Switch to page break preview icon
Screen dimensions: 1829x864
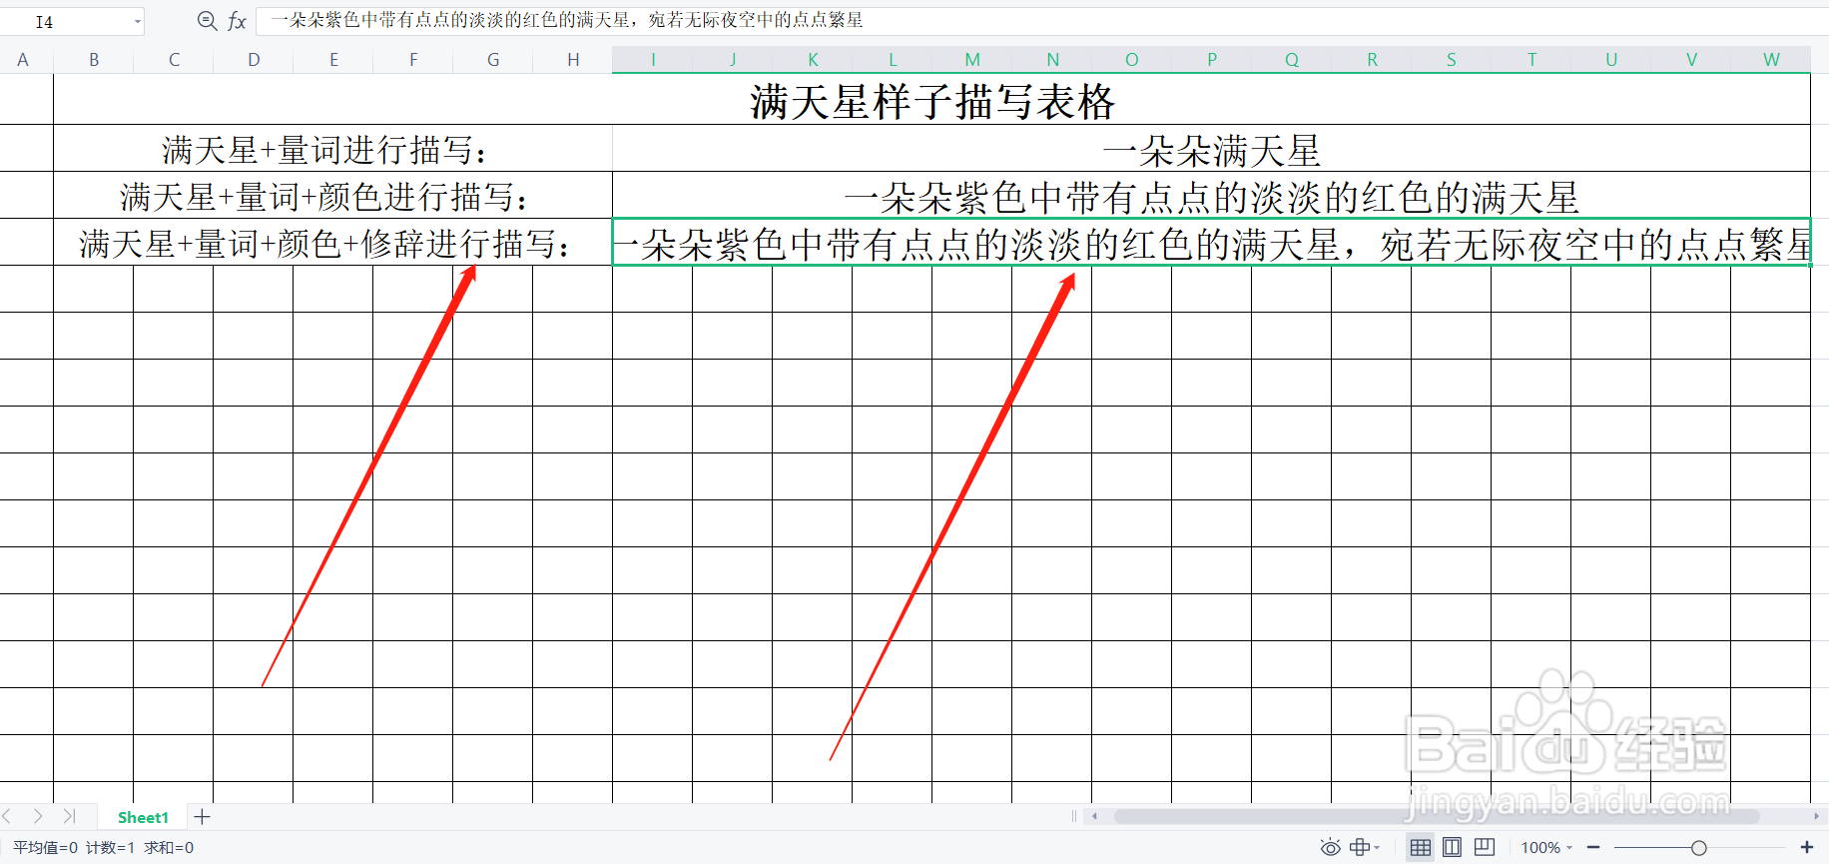[x=1485, y=847]
